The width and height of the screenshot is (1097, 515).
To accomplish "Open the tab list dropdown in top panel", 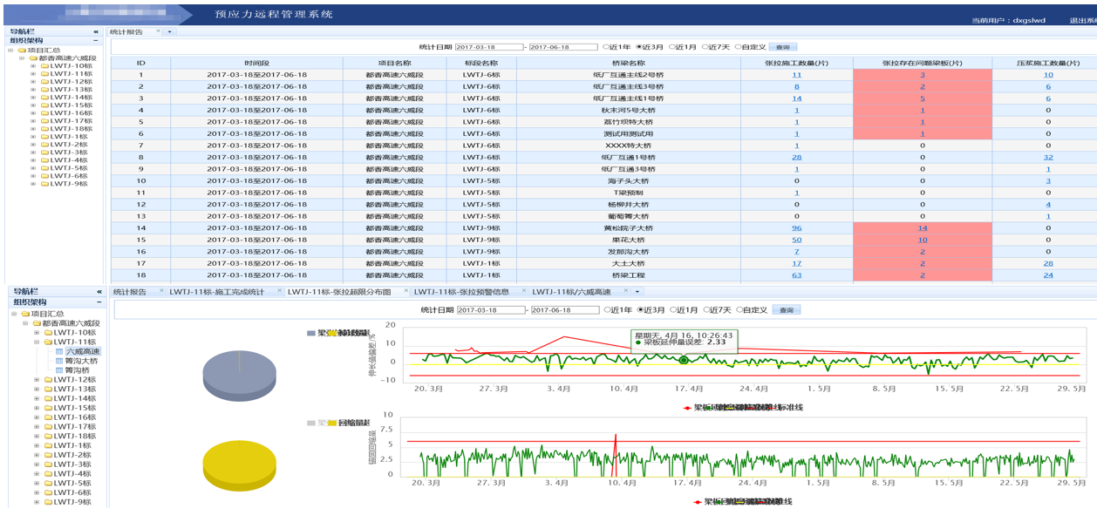I will 170,31.
